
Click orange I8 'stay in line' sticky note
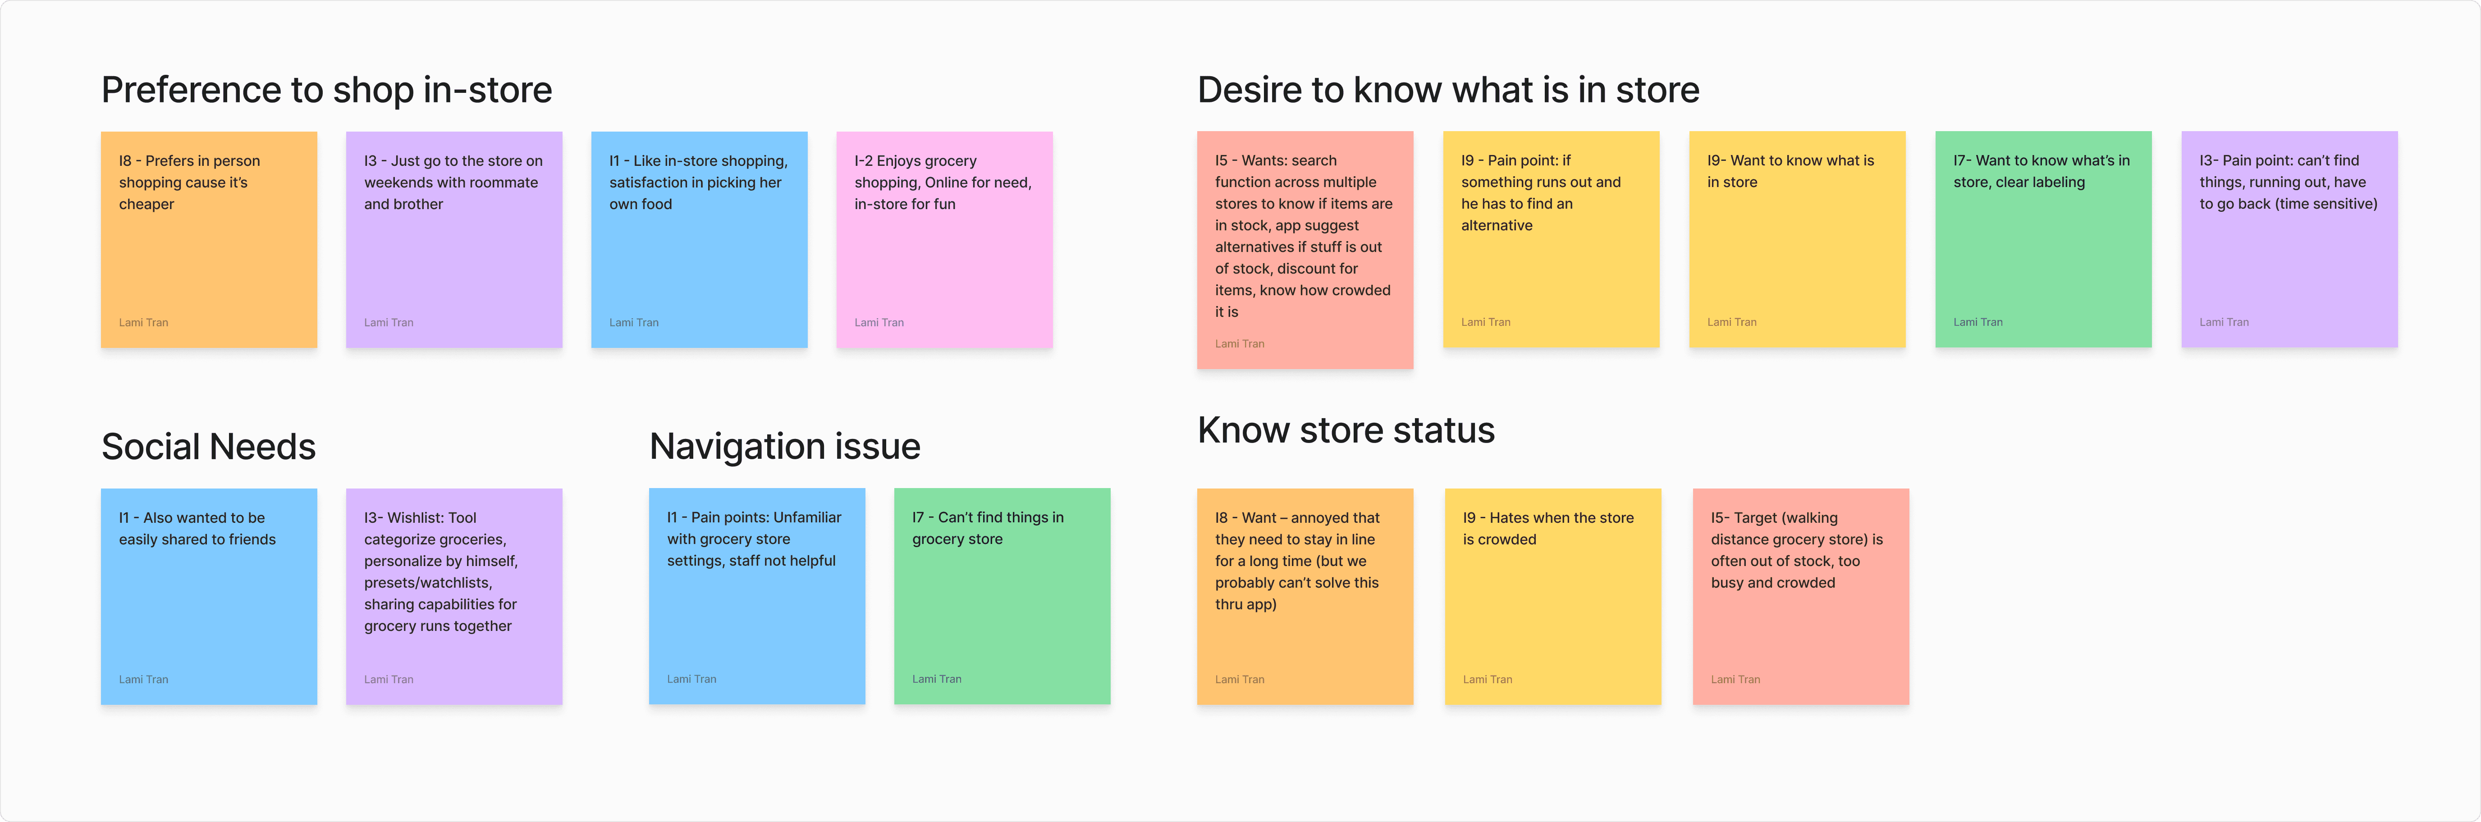1304,597
